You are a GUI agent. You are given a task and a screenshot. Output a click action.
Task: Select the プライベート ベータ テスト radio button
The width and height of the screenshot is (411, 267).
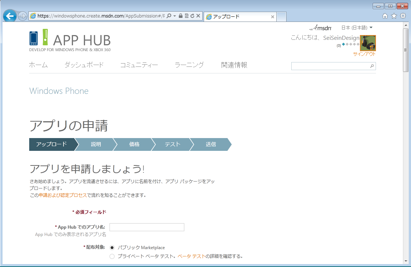pos(112,256)
